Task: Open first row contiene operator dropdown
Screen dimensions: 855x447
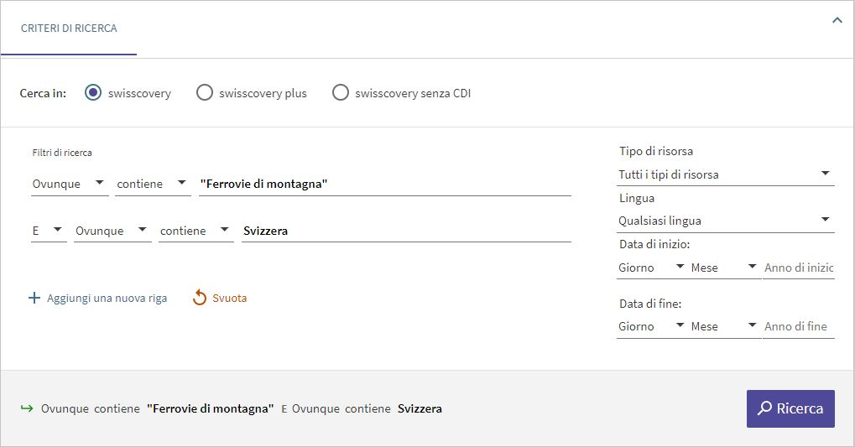Action: pos(153,184)
